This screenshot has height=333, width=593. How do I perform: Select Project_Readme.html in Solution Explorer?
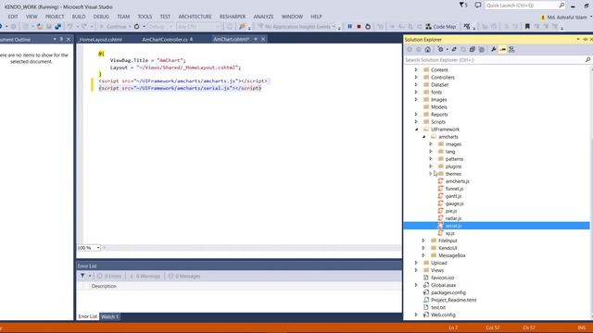pos(453,300)
